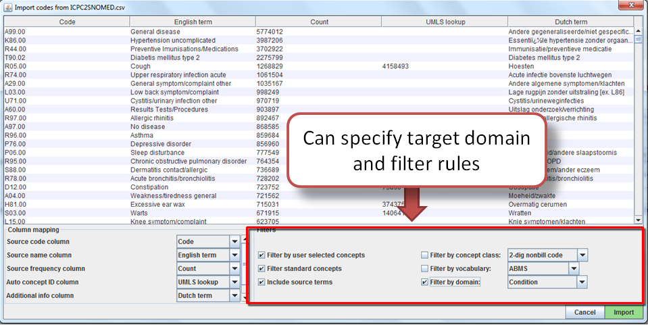Open the 2-dig nonbill code dropdown
The height and width of the screenshot is (325, 648).
[582, 255]
